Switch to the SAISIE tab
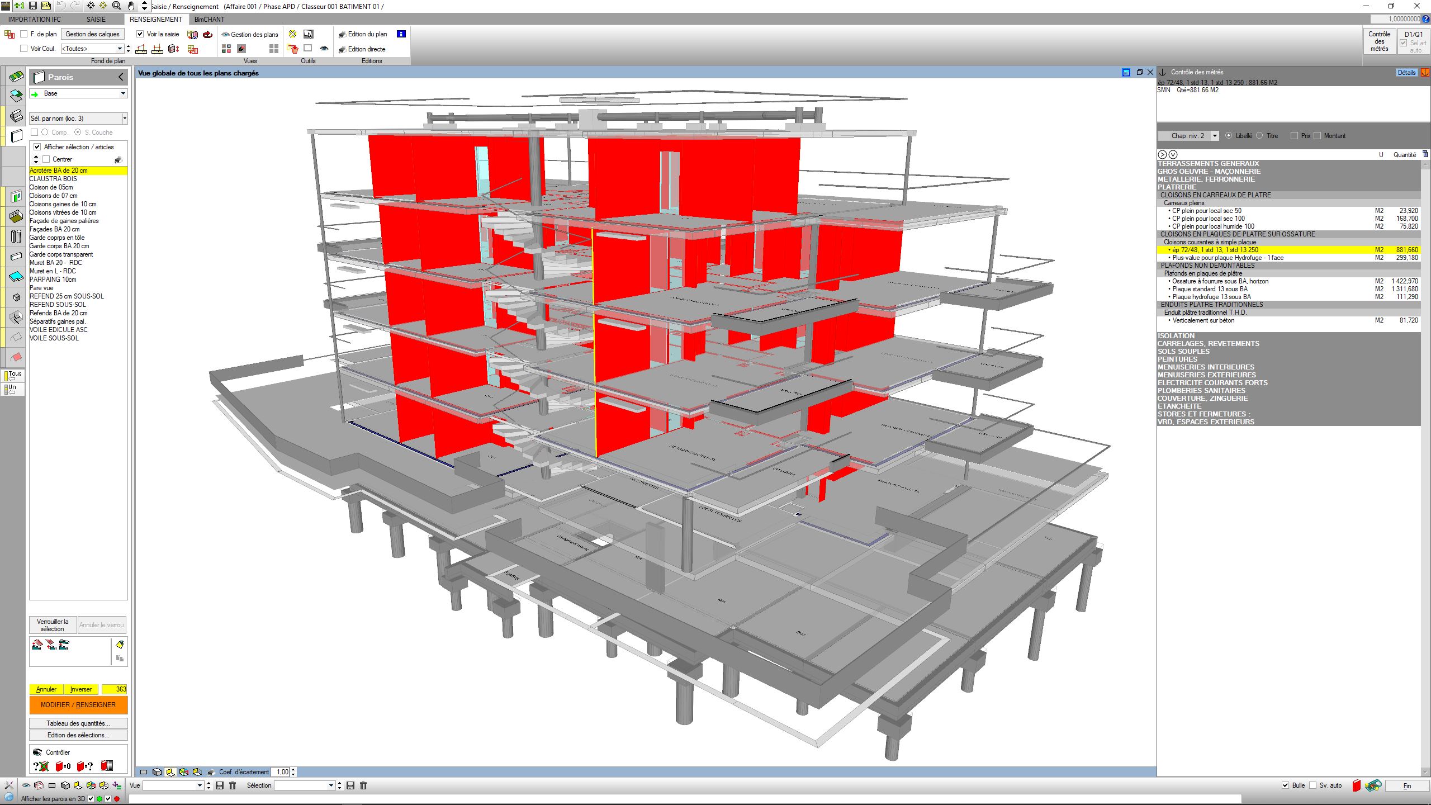The width and height of the screenshot is (1431, 805). pos(96,19)
